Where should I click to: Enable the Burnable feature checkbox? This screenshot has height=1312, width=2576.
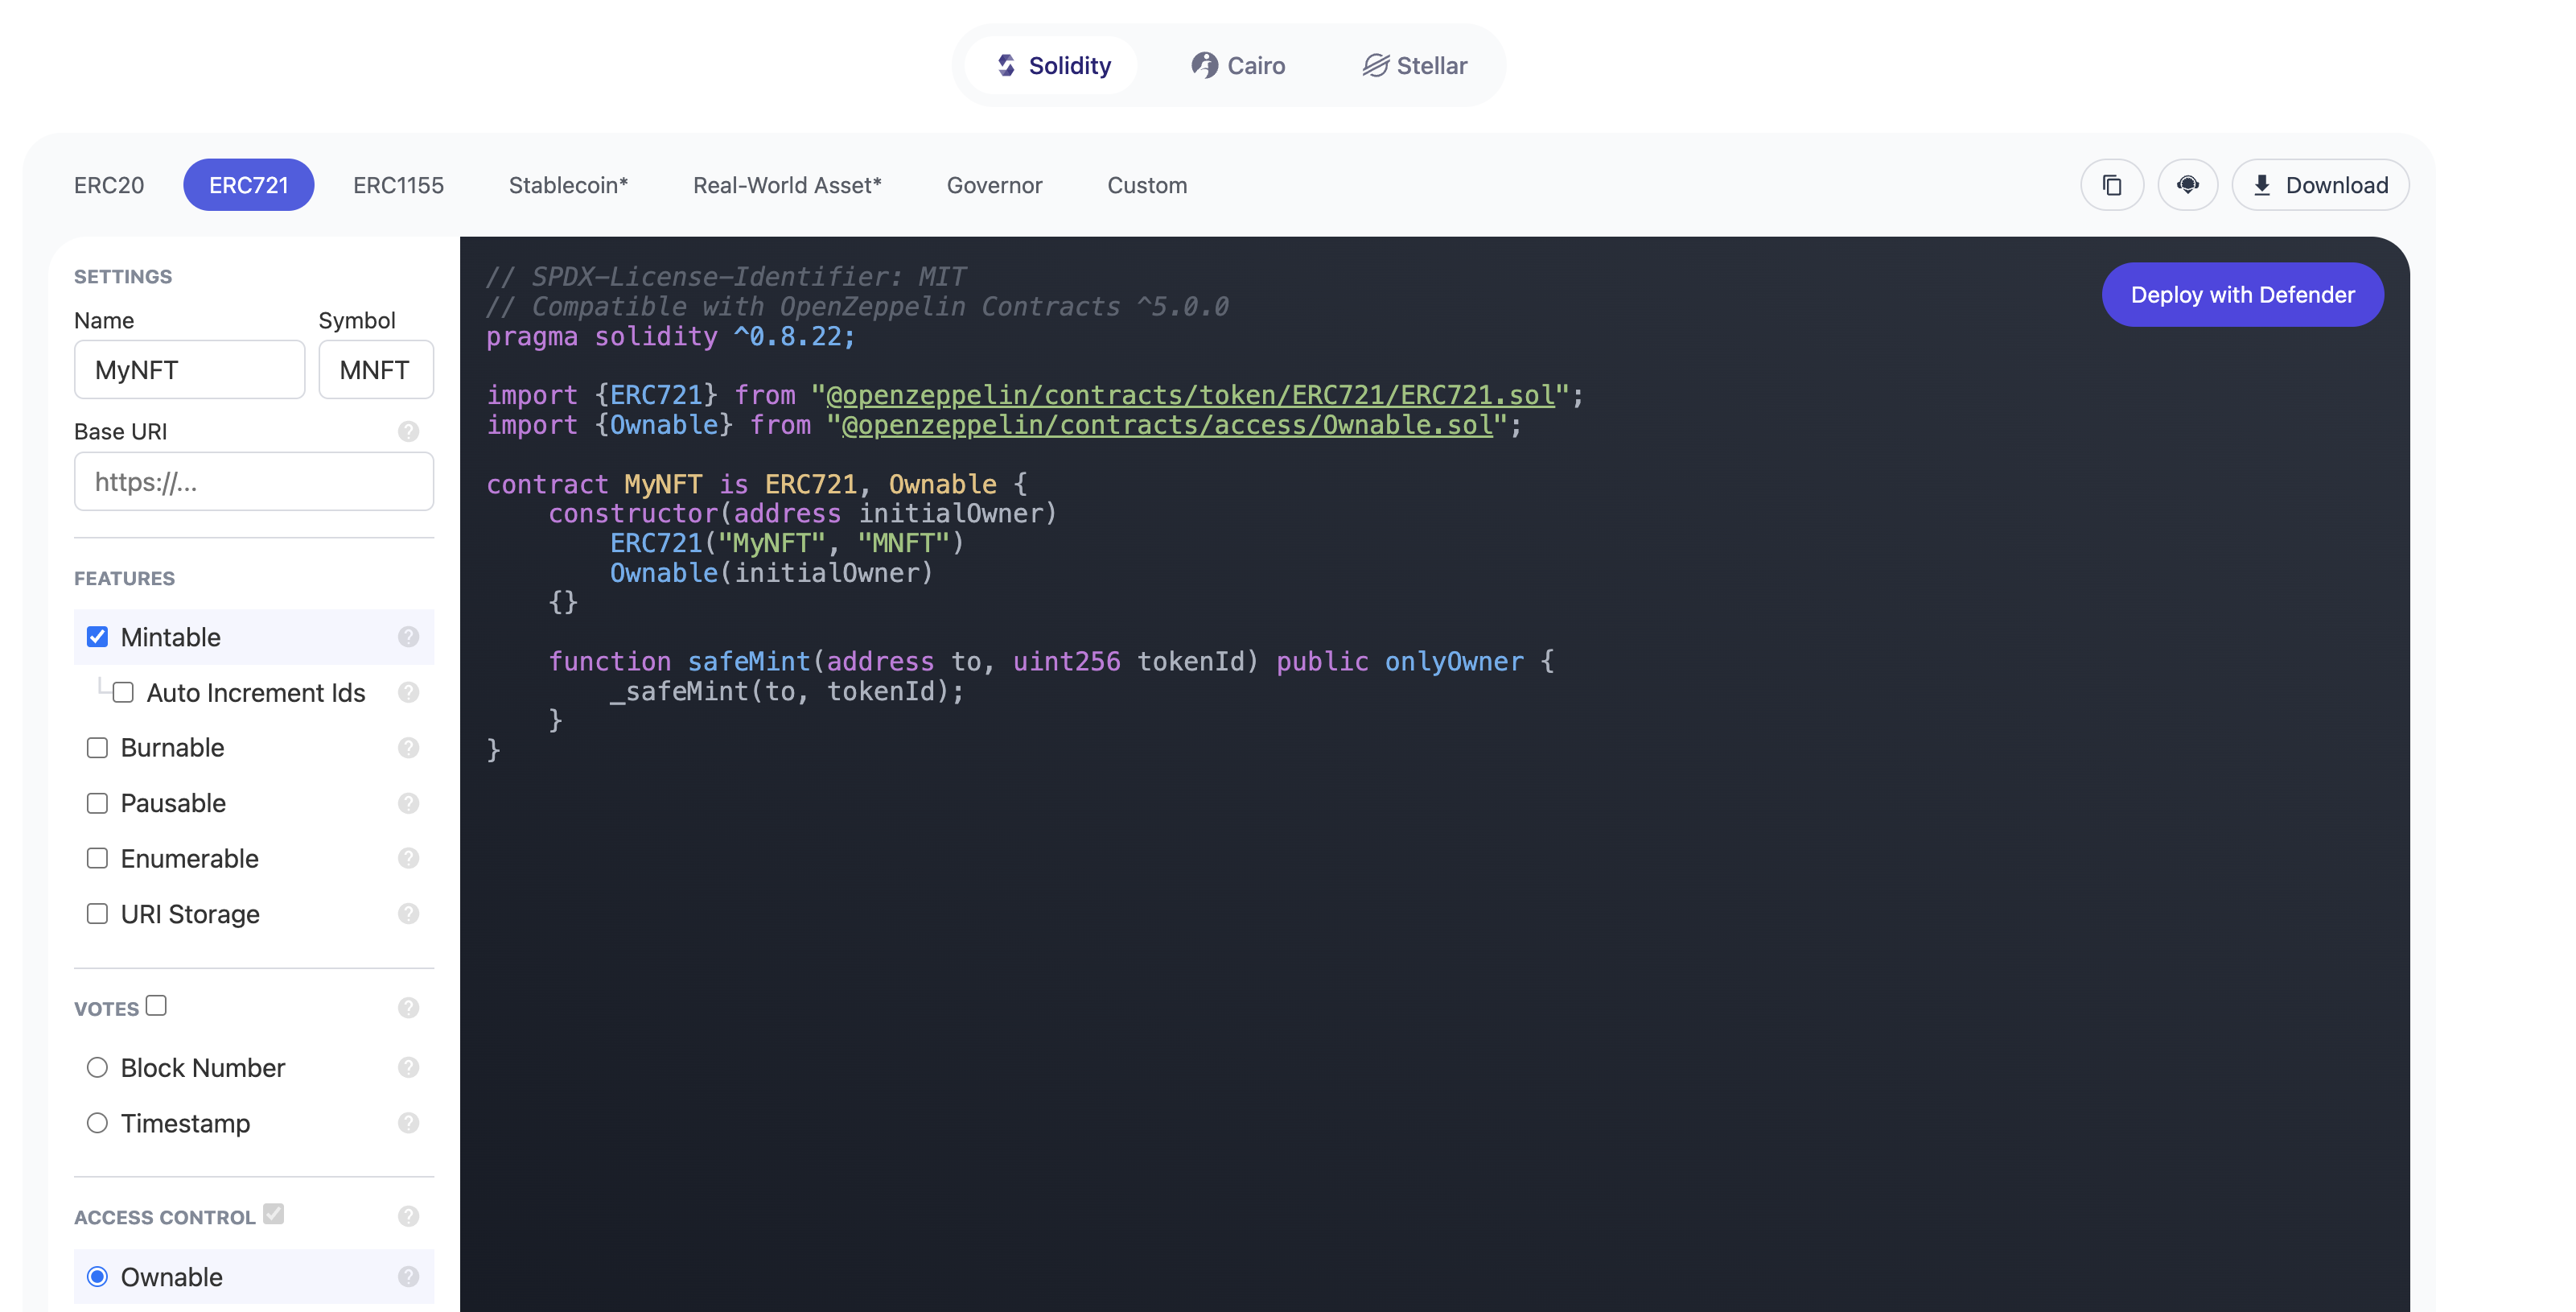[97, 747]
